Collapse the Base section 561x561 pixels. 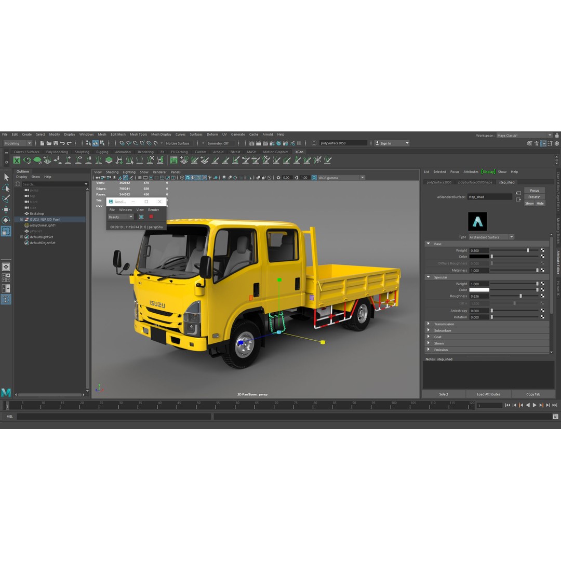(428, 244)
